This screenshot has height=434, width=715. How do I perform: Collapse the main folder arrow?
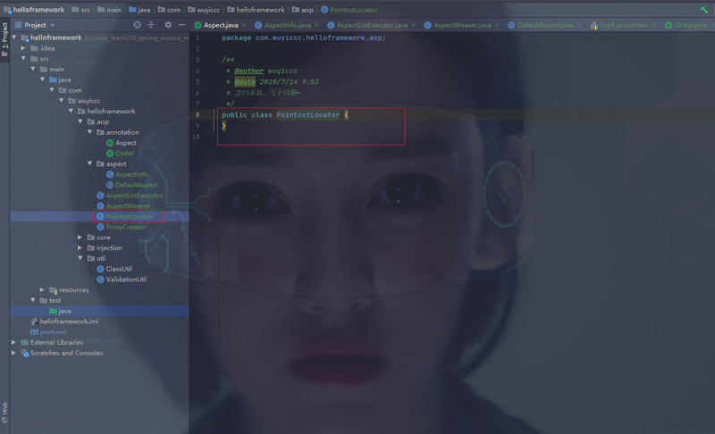(33, 69)
